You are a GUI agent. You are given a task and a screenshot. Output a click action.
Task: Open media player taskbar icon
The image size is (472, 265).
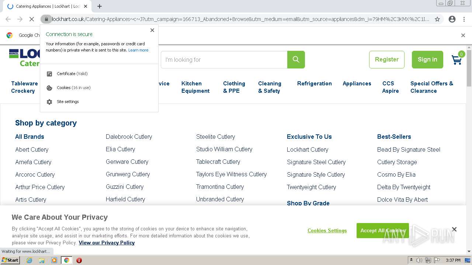click(x=54, y=260)
